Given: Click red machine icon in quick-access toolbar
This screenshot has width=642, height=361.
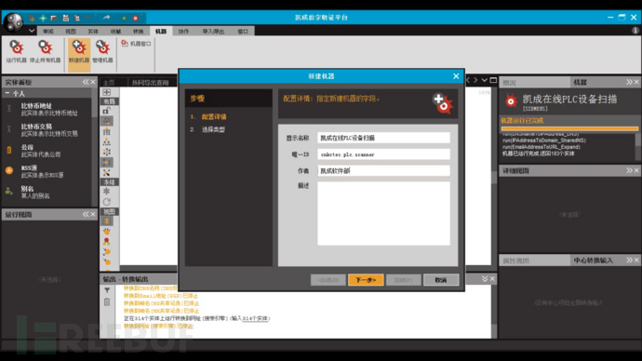Looking at the screenshot, I should (136, 18).
